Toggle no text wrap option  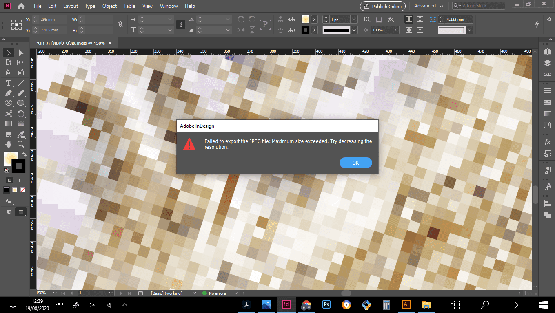(x=408, y=19)
